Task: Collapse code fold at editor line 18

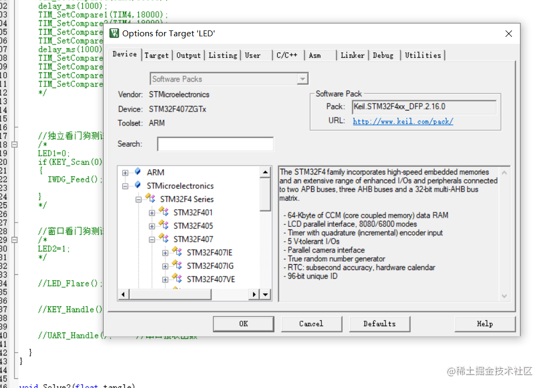Action: point(14,144)
